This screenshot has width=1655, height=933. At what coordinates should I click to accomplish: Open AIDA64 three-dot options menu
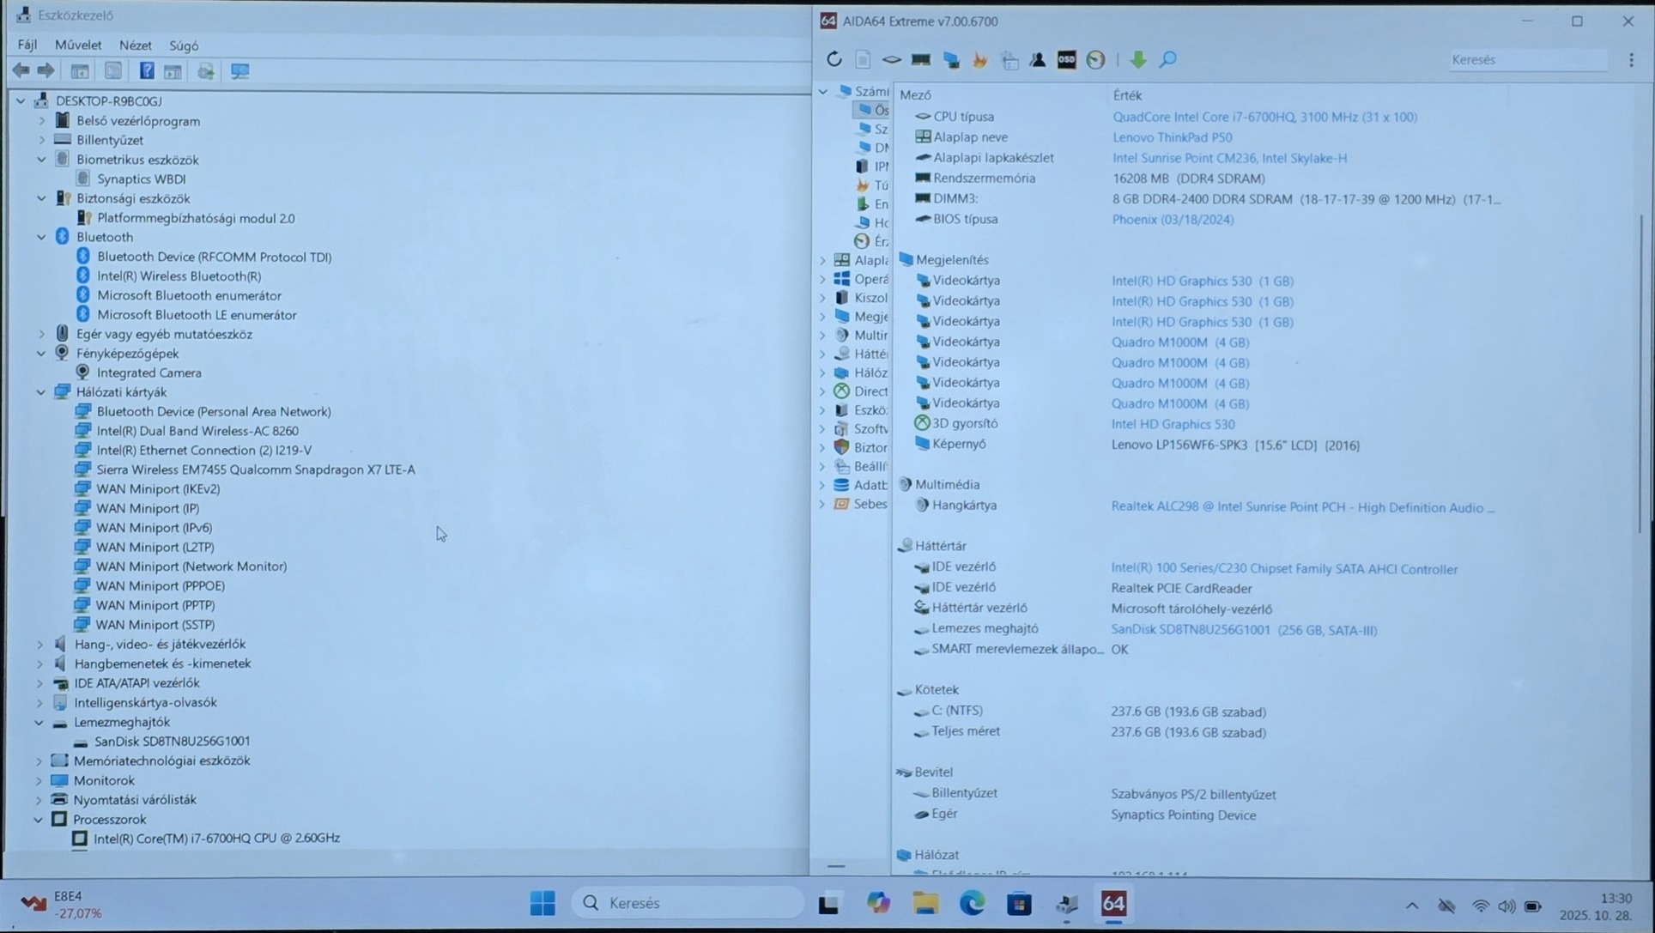(x=1631, y=59)
